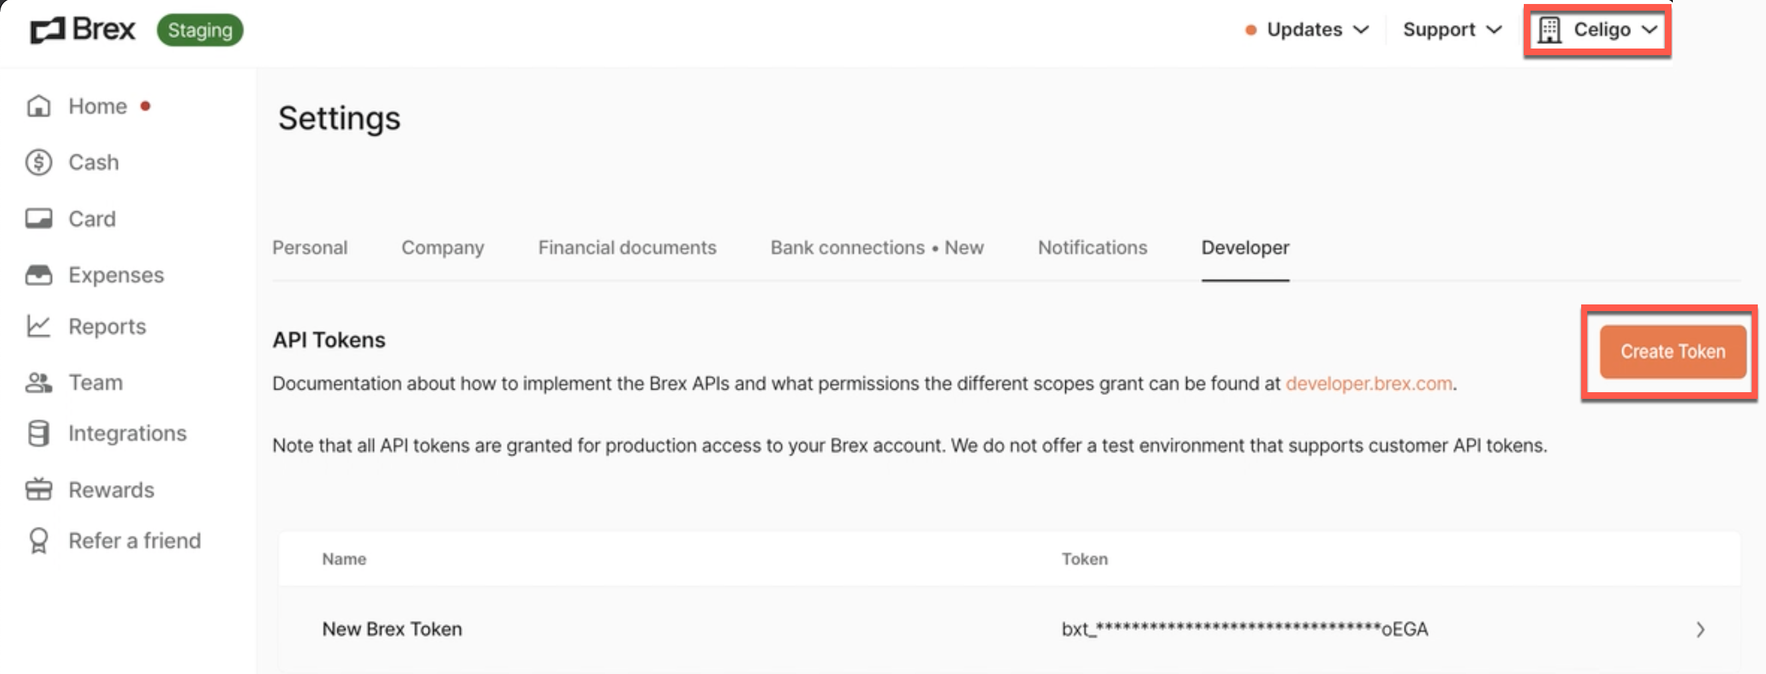The width and height of the screenshot is (1766, 674).
Task: Select the Notifications tab
Action: pyautogui.click(x=1092, y=247)
